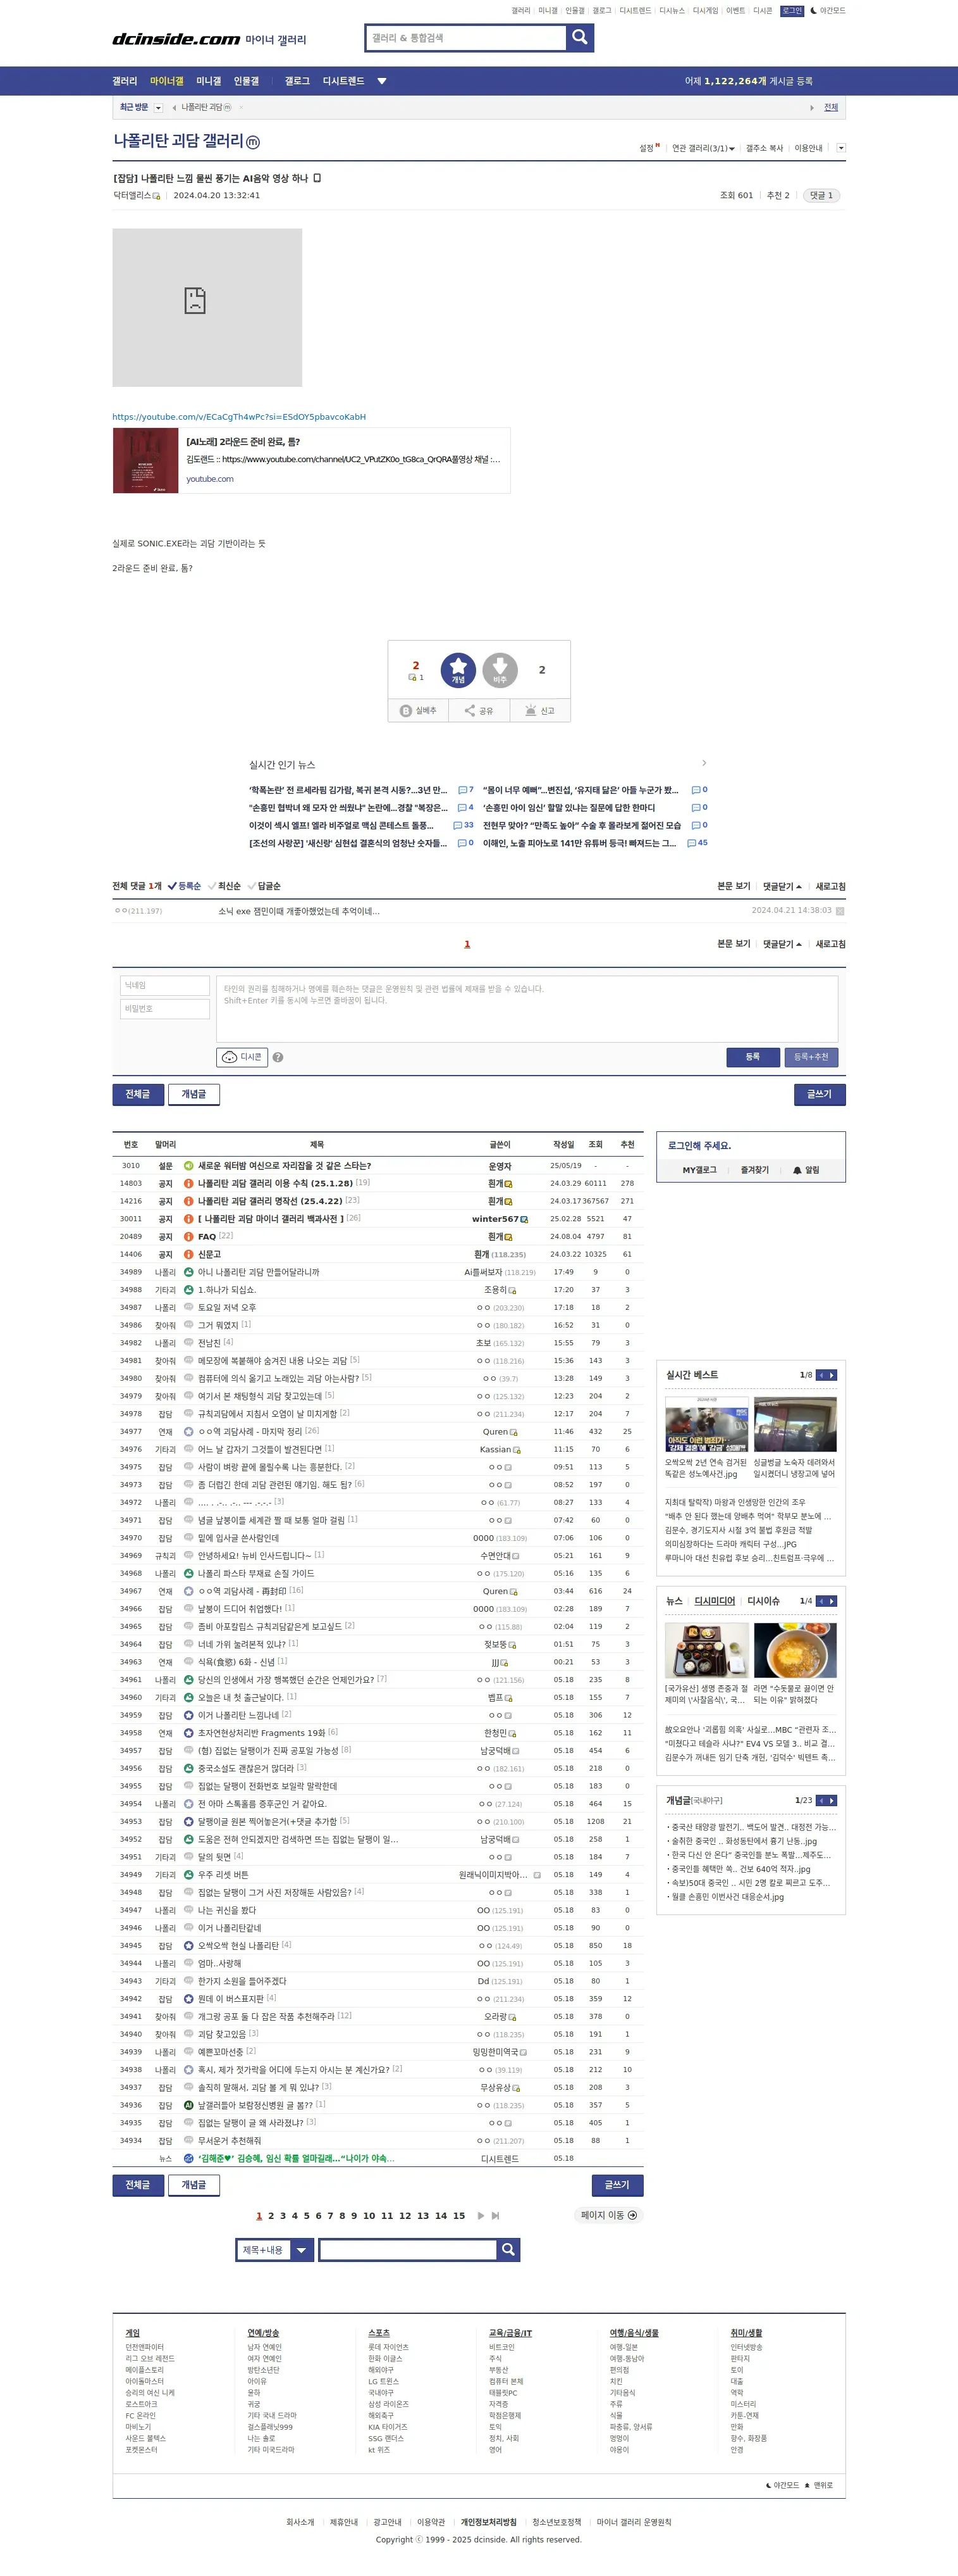
Task: Click the 갤러리 & 통합검색 input field
Action: click(x=467, y=38)
